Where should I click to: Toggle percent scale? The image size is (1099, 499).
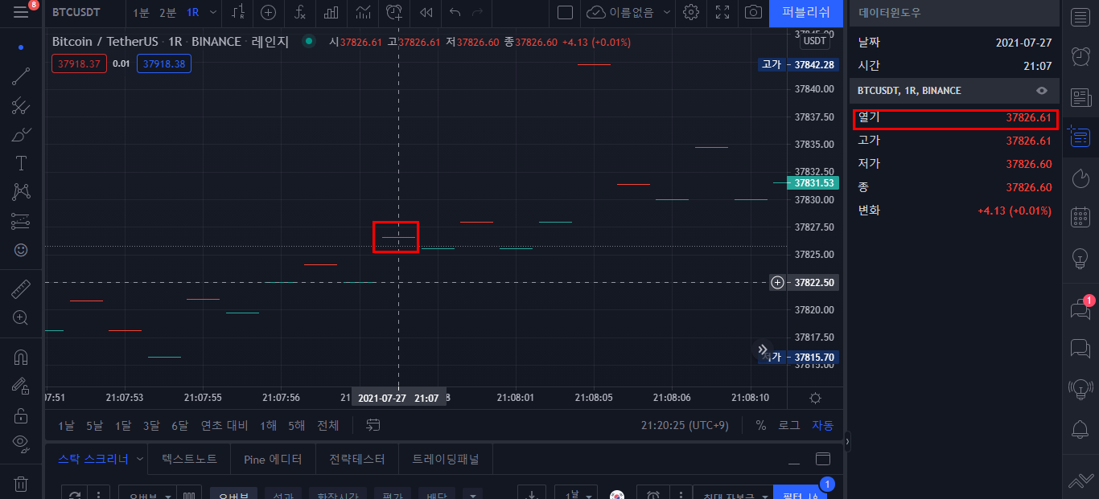pyautogui.click(x=760, y=425)
